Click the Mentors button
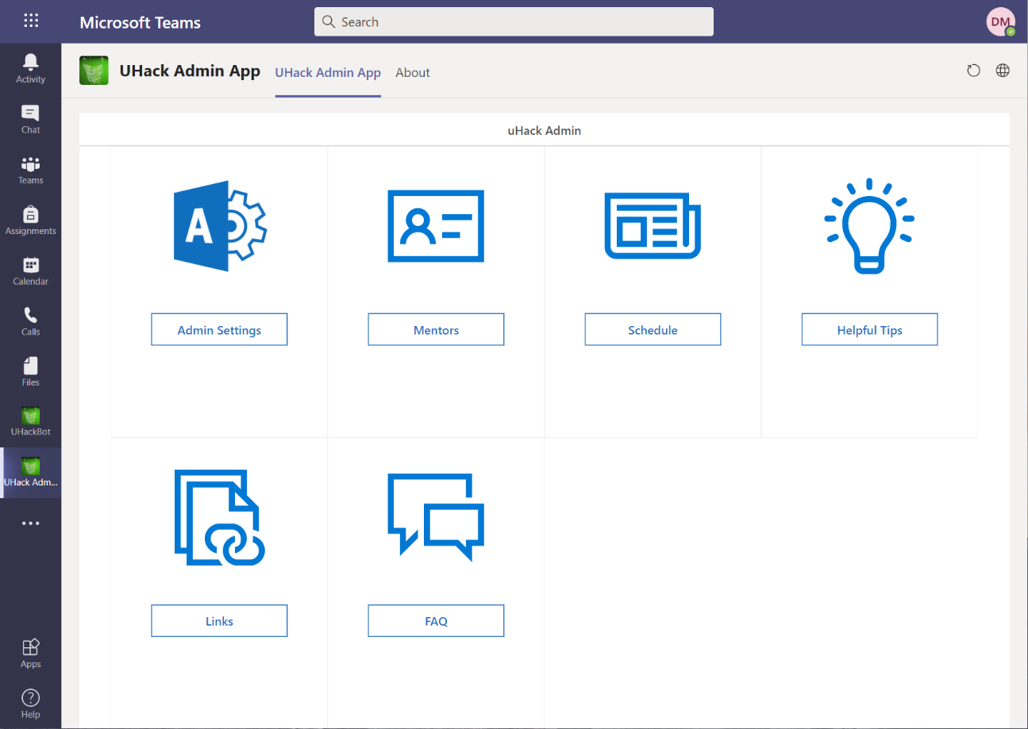Image resolution: width=1028 pixels, height=729 pixels. [436, 329]
